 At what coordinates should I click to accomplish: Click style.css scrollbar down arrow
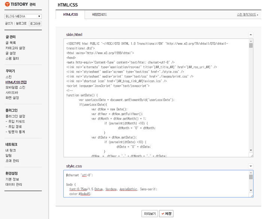pyautogui.click(x=251, y=190)
